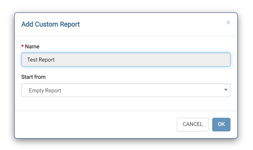The image size is (253, 150).
Task: Click the red required asterisk
Action: pos(23,47)
